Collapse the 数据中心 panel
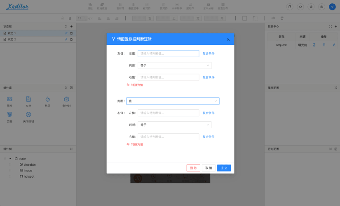This screenshot has height=206, width=340. coord(331,26)
